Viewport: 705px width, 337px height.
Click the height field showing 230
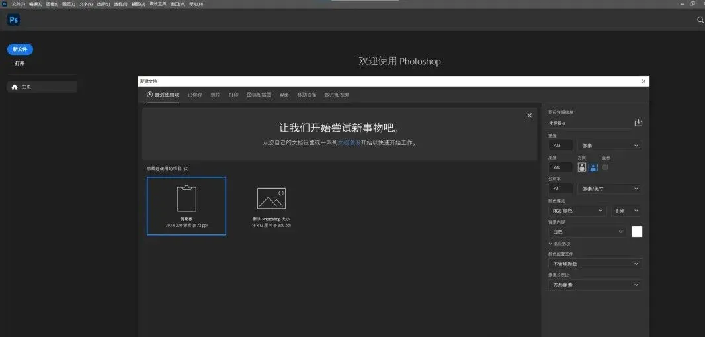click(x=561, y=168)
